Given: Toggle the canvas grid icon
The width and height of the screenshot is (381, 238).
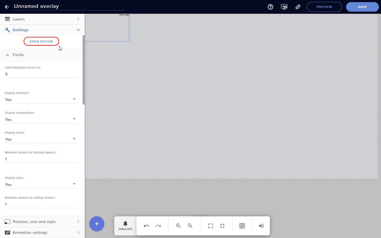Looking at the screenshot, I should pyautogui.click(x=242, y=226).
